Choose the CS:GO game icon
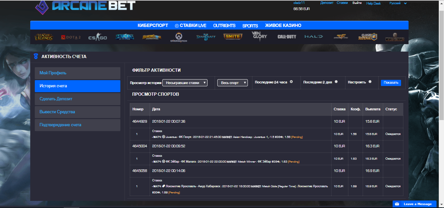Viewport: 444px width, 208px height. [98, 38]
